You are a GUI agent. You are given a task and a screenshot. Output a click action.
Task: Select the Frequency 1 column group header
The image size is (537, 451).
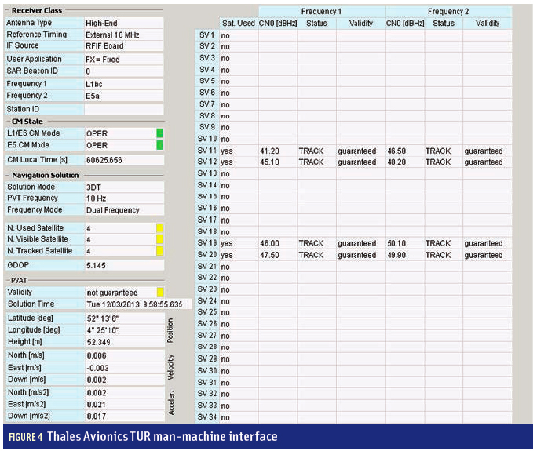322,12
